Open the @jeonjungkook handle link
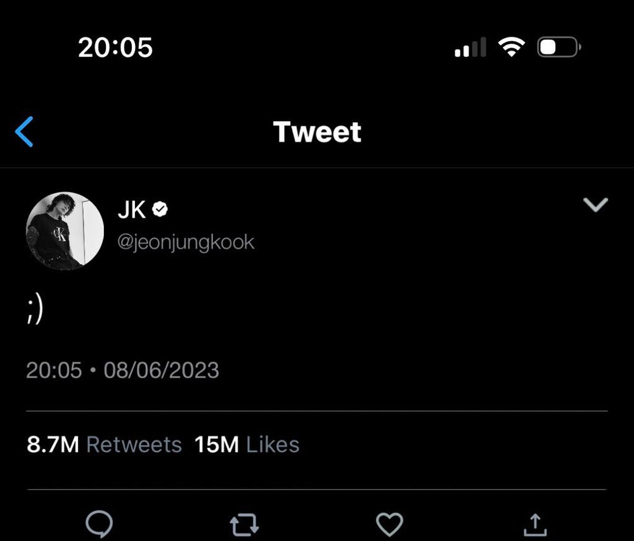 pos(186,243)
